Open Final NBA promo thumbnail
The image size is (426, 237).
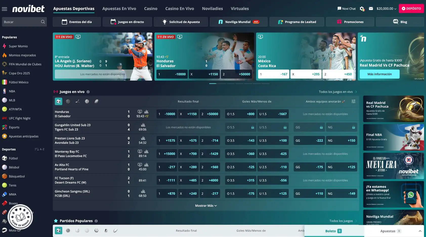393,137
